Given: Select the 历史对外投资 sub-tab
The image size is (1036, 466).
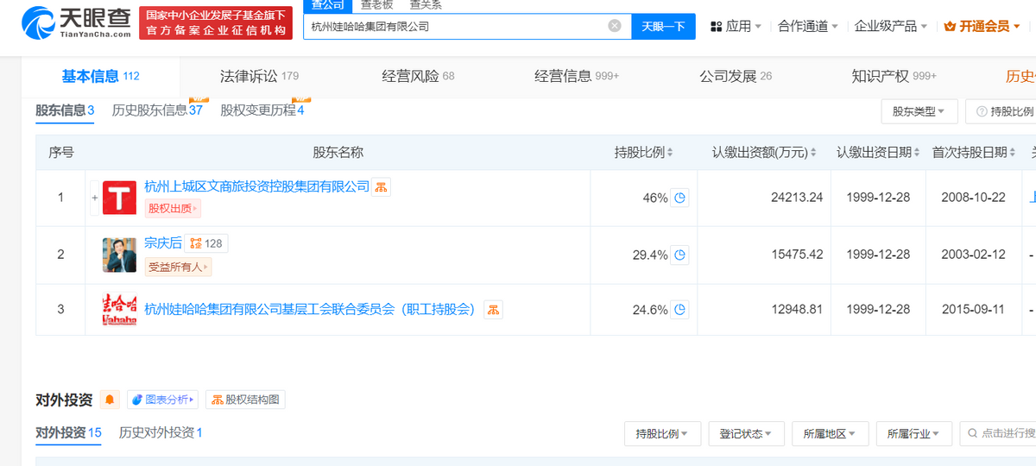Looking at the screenshot, I should click(x=161, y=432).
